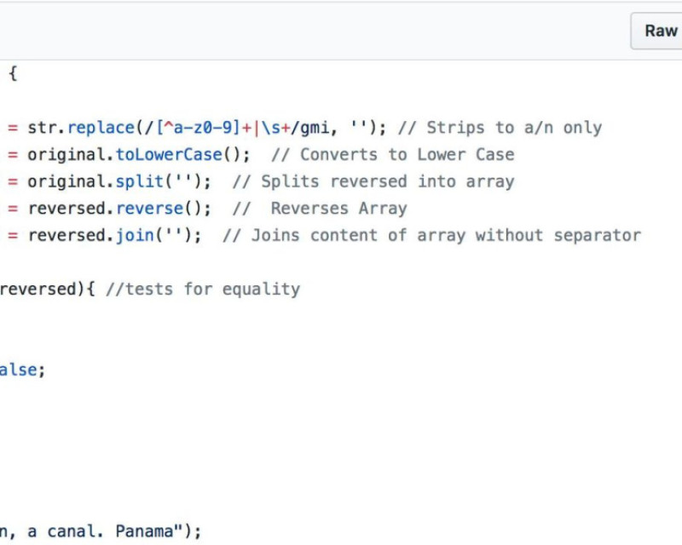The image size is (682, 545).
Task: Click the partially visible false keyword
Action: 19,370
